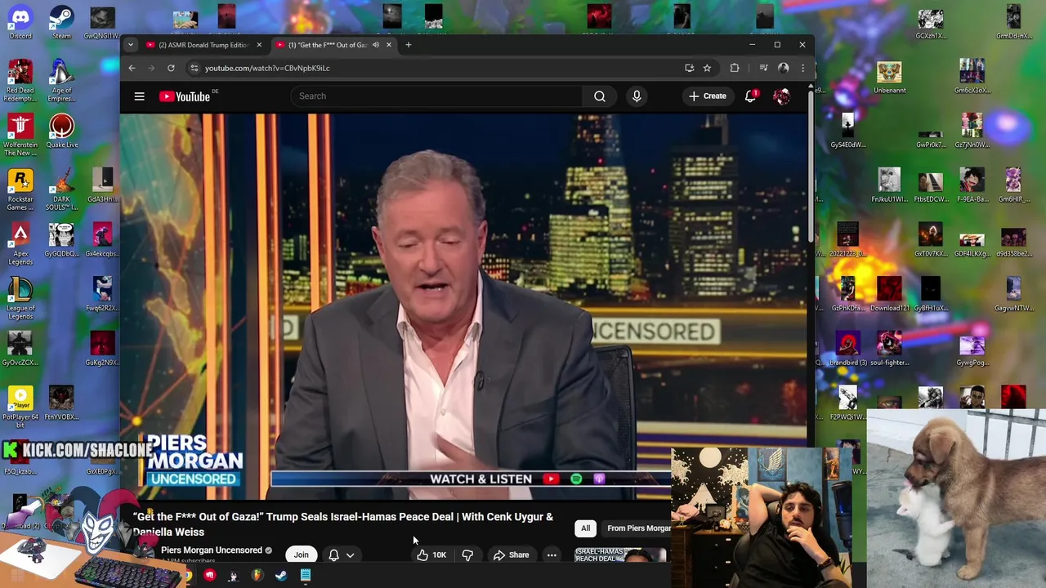Go to YouTube home via the logo
Viewport: 1046px width, 588px height.
[x=186, y=96]
